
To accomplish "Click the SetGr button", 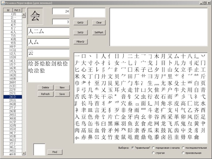I will coord(80,32).
